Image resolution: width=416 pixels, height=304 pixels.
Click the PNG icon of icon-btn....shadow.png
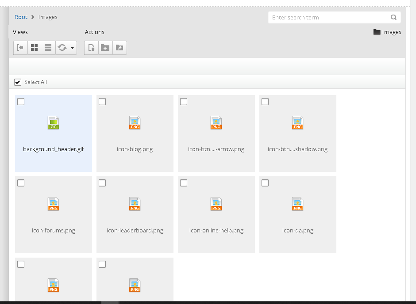(x=298, y=122)
